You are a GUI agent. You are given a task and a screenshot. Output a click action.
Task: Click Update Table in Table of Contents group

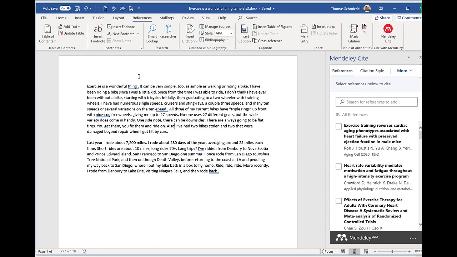coord(71,33)
